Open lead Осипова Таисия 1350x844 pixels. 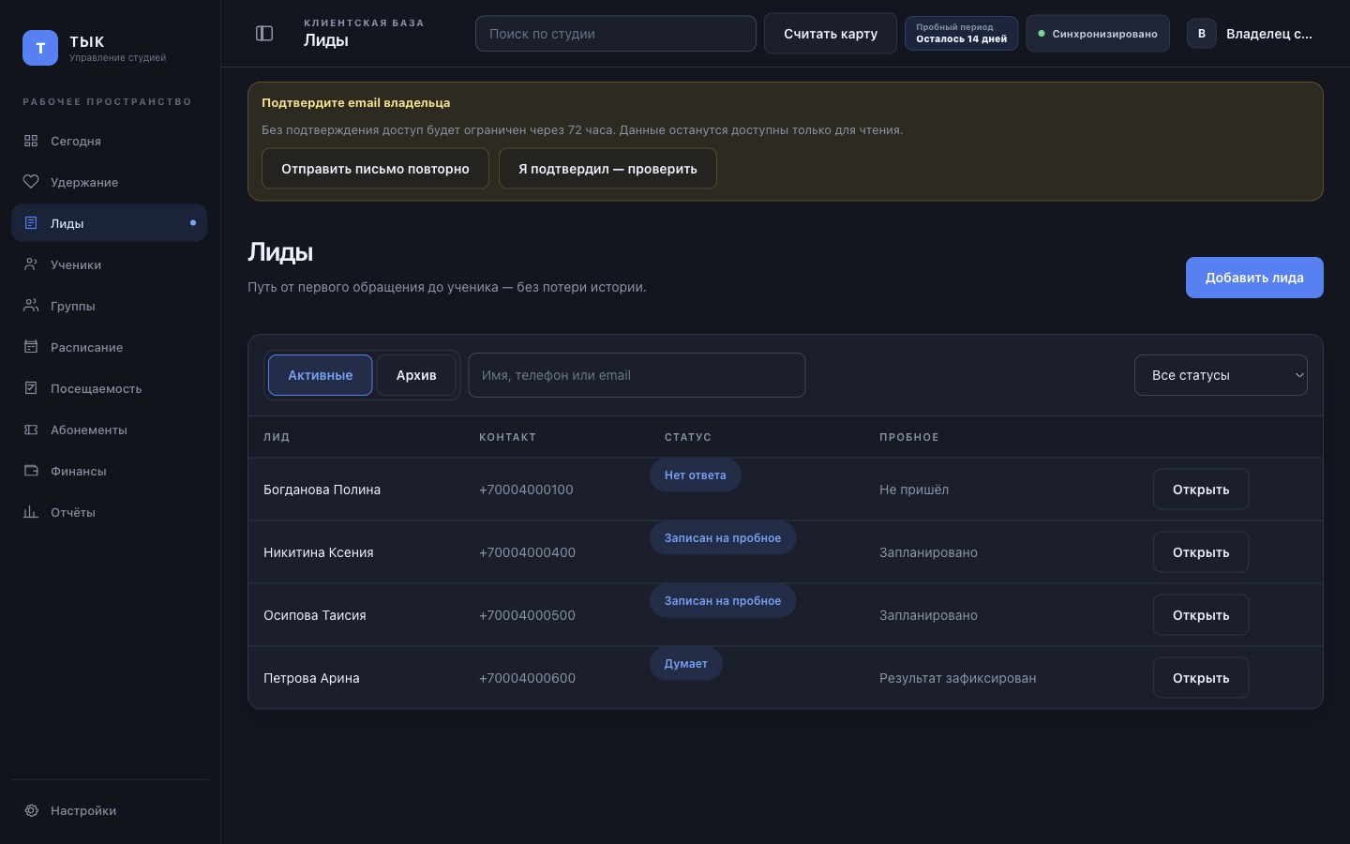tap(1201, 615)
